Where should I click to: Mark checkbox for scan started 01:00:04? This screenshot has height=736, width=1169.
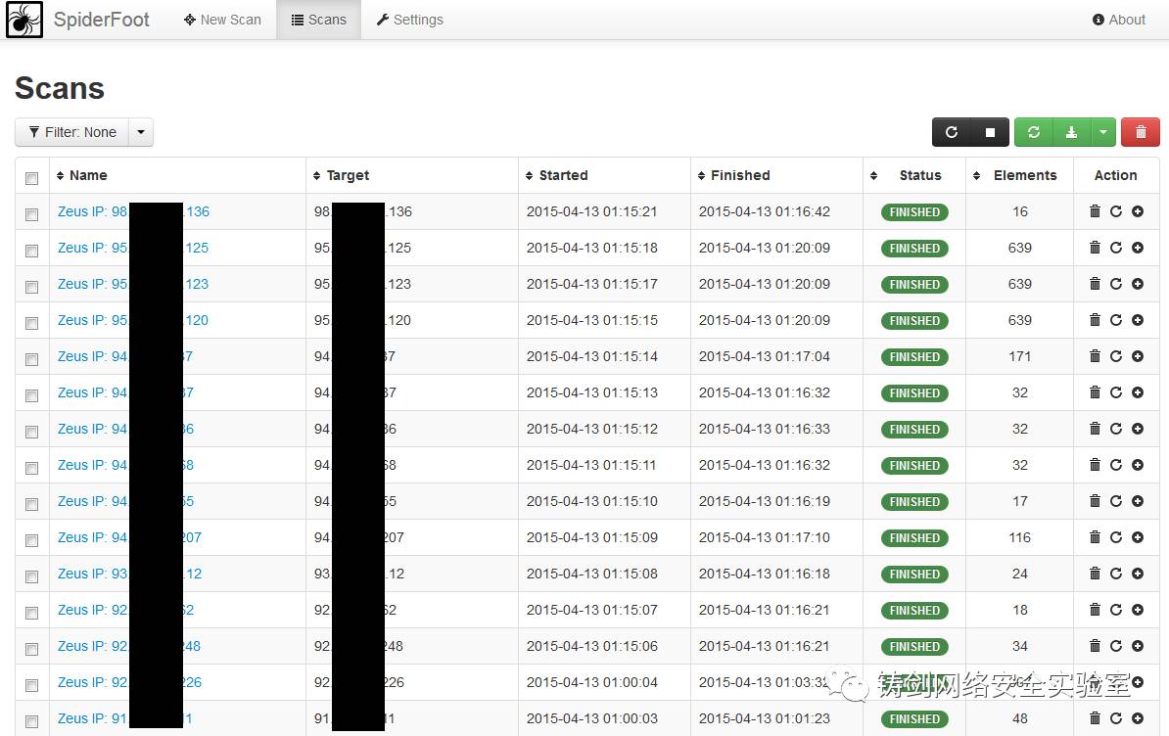(x=31, y=685)
